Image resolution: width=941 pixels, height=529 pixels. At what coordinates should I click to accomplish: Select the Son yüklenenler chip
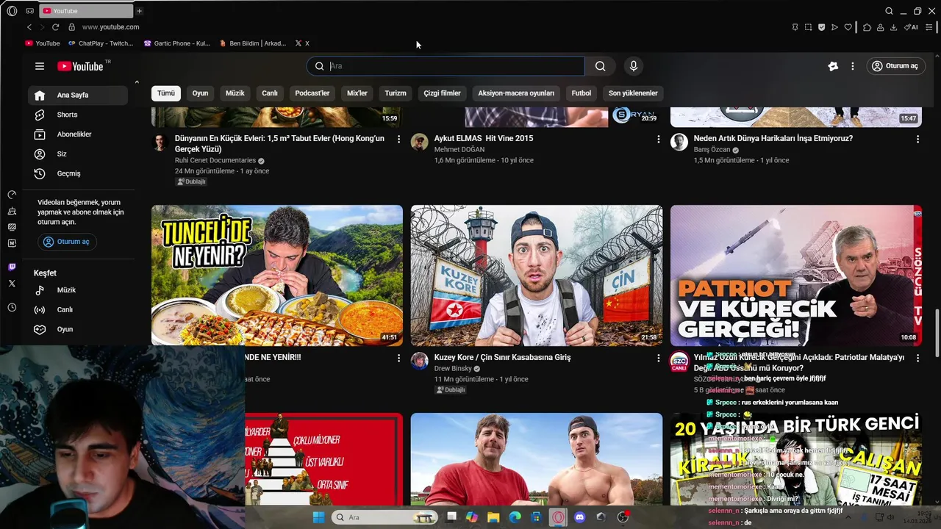[x=633, y=93]
